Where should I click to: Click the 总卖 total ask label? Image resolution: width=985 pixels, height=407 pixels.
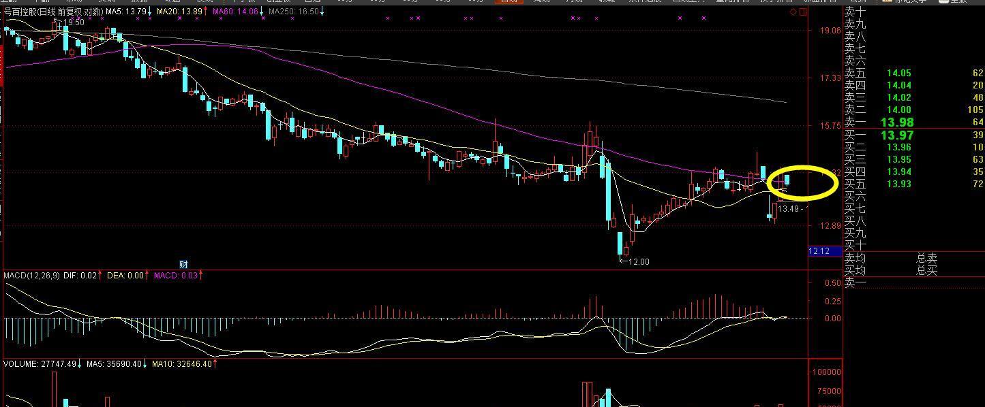[x=927, y=259]
